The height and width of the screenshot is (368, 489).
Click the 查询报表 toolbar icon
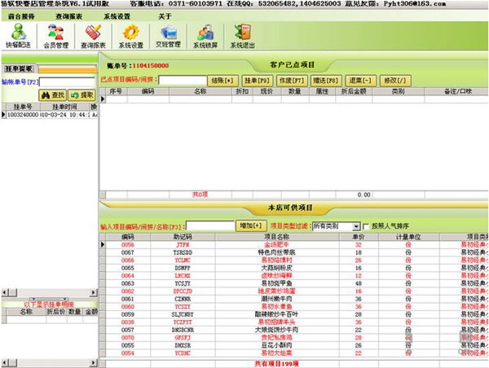click(x=93, y=36)
